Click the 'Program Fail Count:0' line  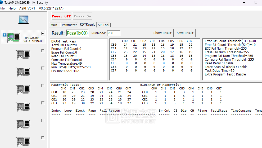66,49
